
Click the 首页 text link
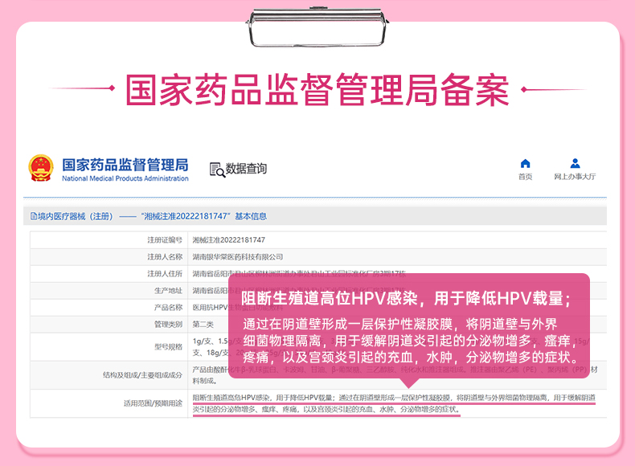pyautogui.click(x=525, y=177)
